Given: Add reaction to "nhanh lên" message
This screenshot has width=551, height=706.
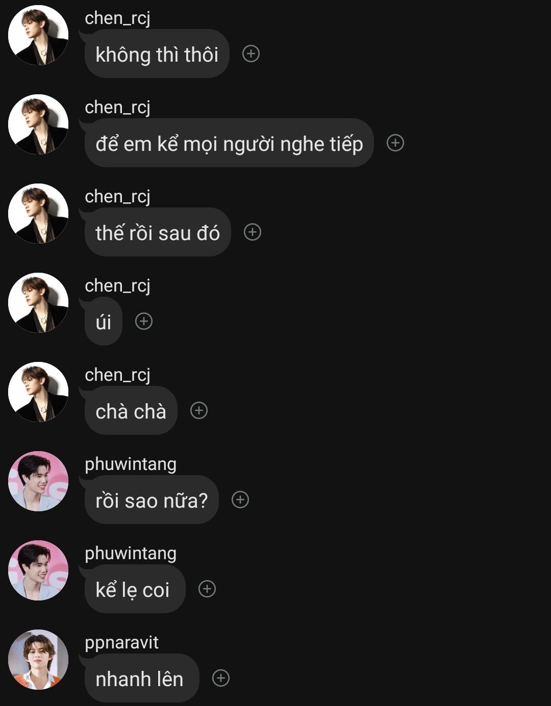Looking at the screenshot, I should (221, 678).
